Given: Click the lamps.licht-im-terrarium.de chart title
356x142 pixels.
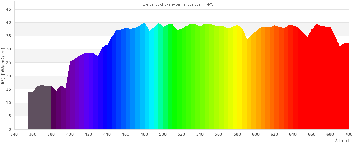Looking at the screenshot, I should [x=177, y=5].
